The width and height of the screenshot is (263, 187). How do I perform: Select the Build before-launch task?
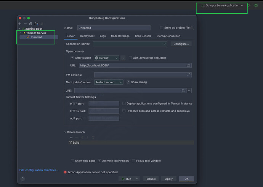(x=131, y=143)
